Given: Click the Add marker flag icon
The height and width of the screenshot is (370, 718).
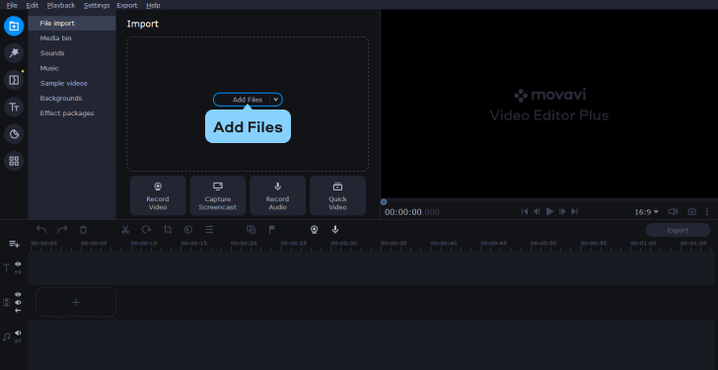Looking at the screenshot, I should tap(272, 230).
